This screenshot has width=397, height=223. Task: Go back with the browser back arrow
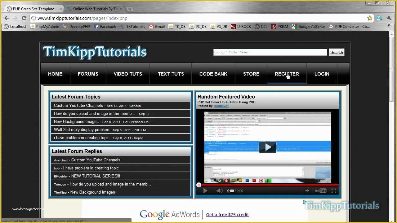click(x=7, y=18)
